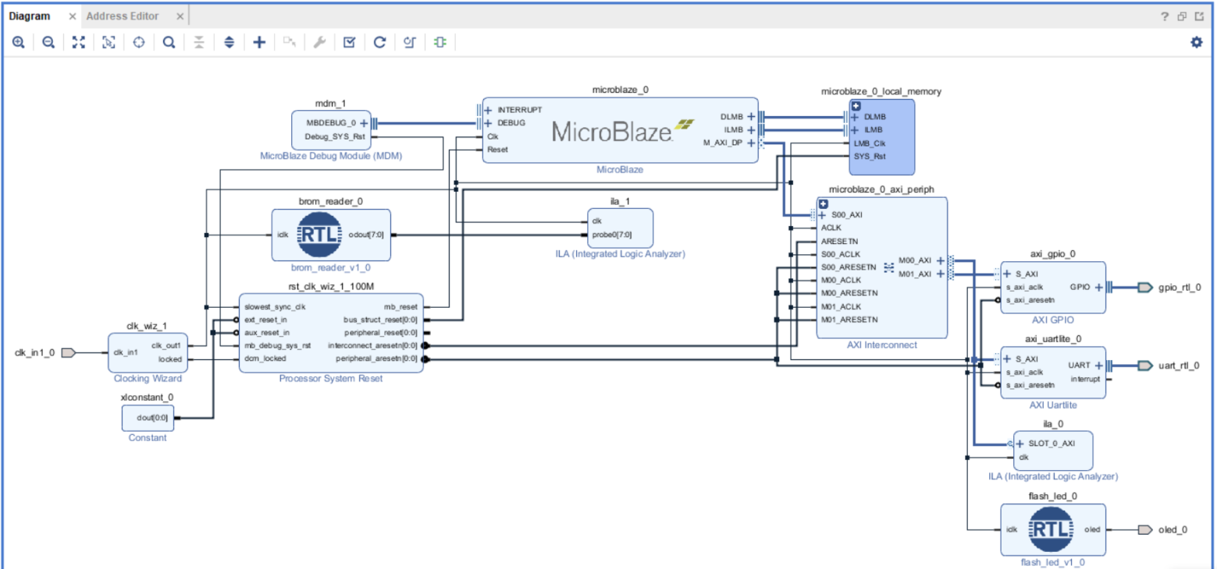The image size is (1217, 569).
Task: Click the Add IP plus icon
Action: (259, 43)
